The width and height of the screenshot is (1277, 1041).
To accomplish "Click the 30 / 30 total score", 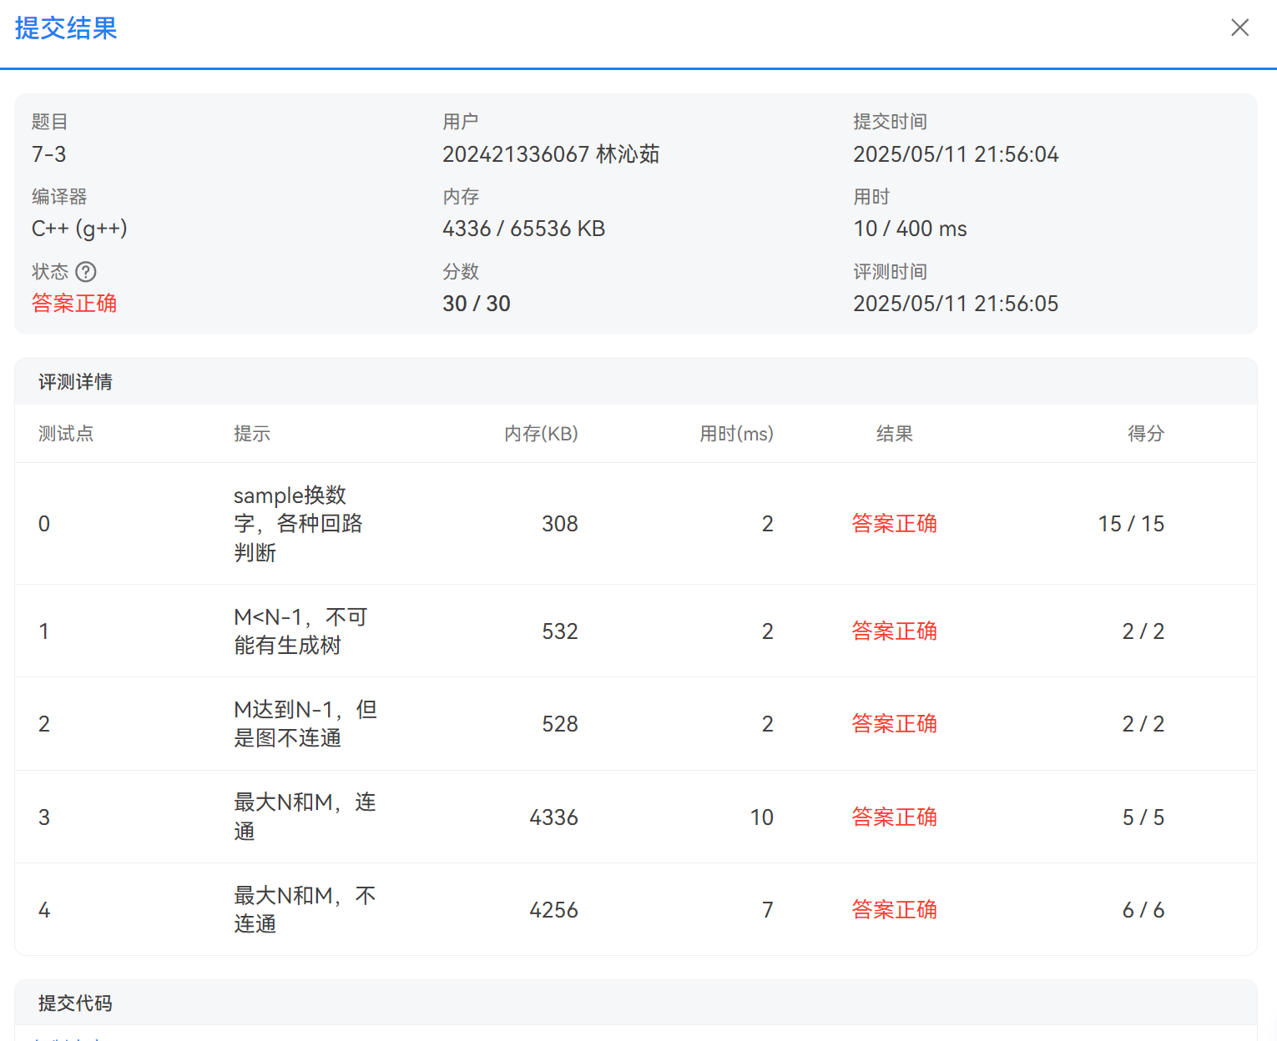I will tap(476, 304).
